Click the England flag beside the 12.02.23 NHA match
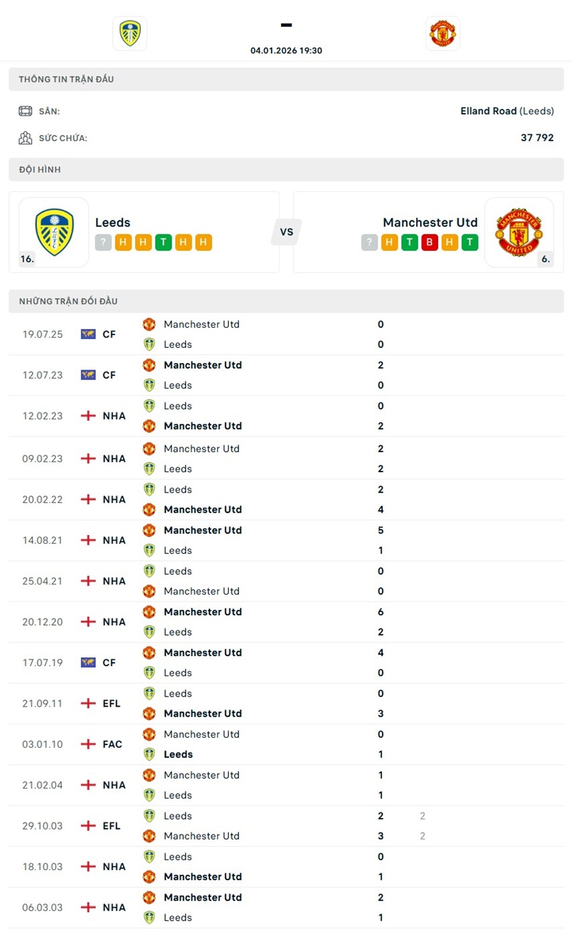This screenshot has height=933, width=574. 88,415
